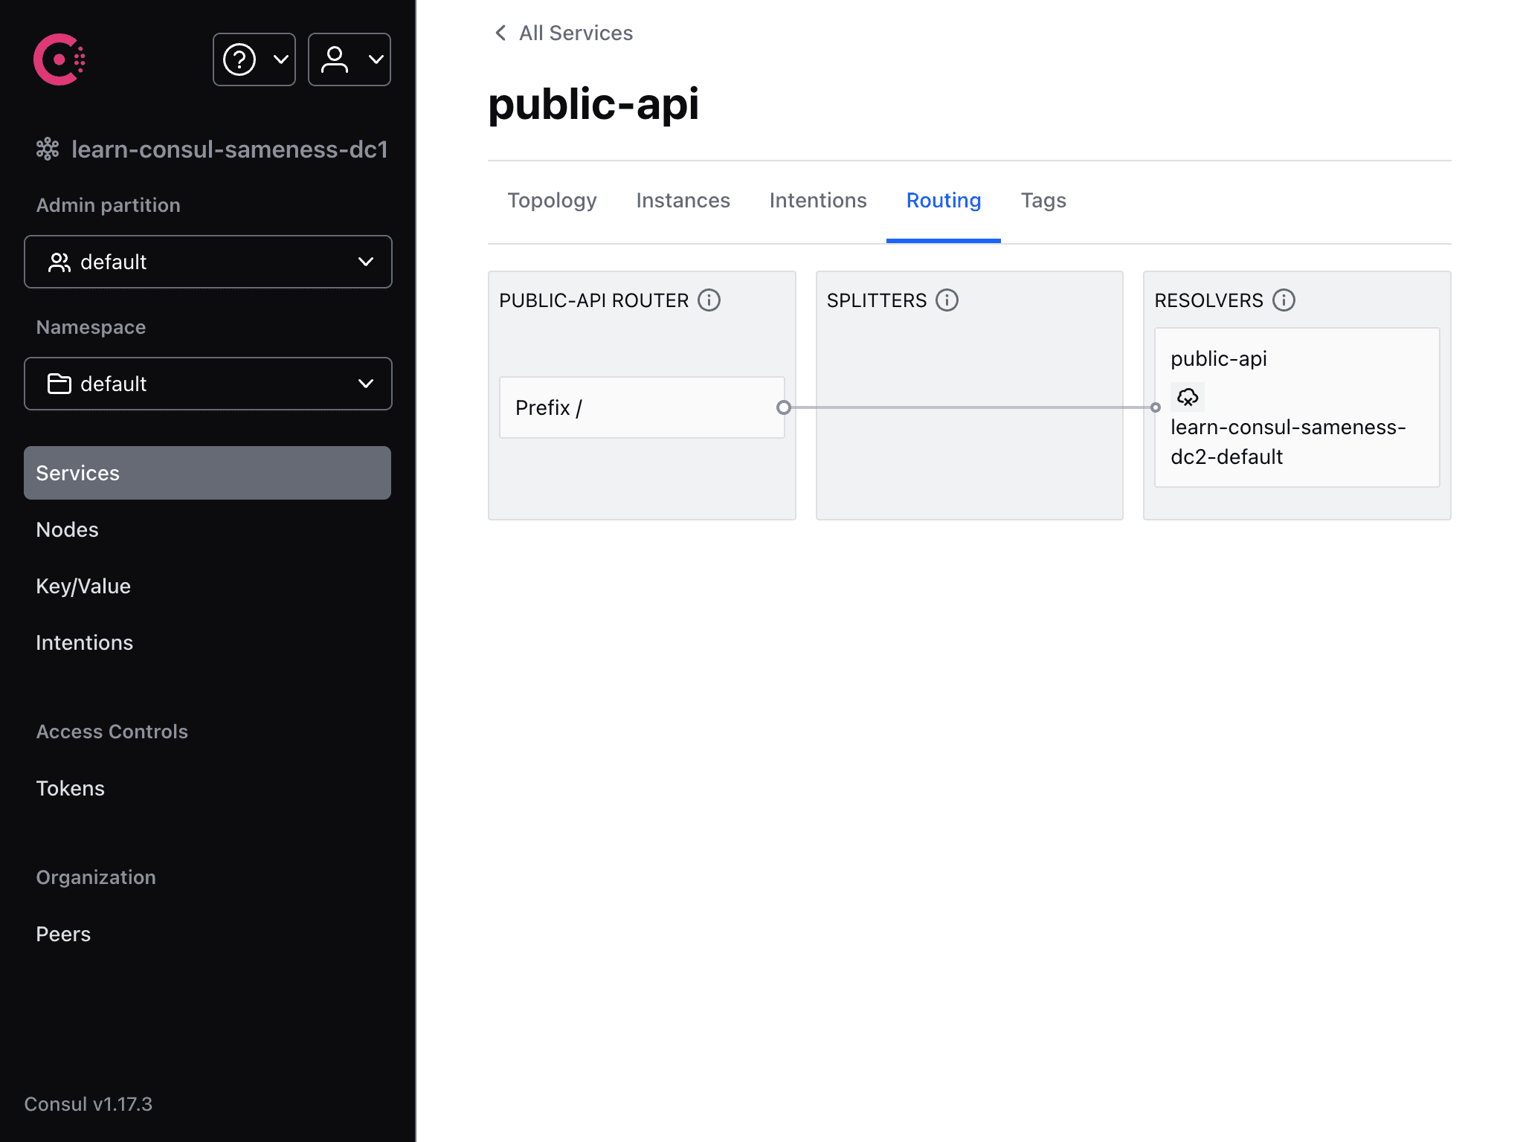Viewport: 1523px width, 1142px height.
Task: Click the cloud icon in resolver entry
Action: click(1188, 397)
